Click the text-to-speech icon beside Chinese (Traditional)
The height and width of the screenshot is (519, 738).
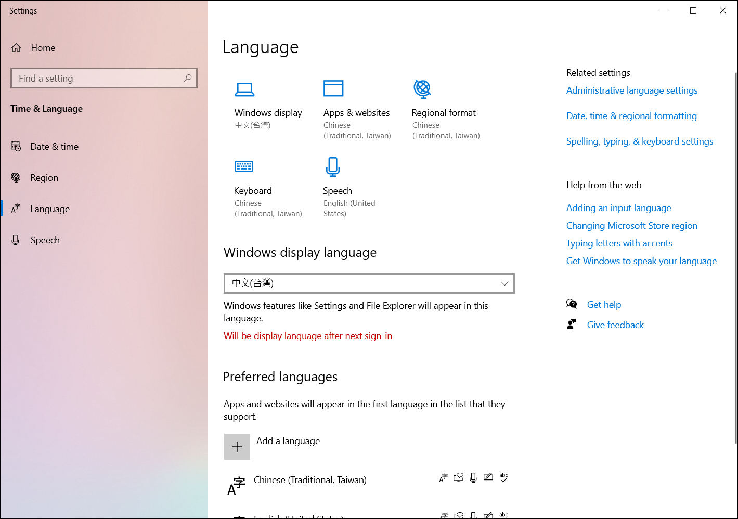coord(458,477)
